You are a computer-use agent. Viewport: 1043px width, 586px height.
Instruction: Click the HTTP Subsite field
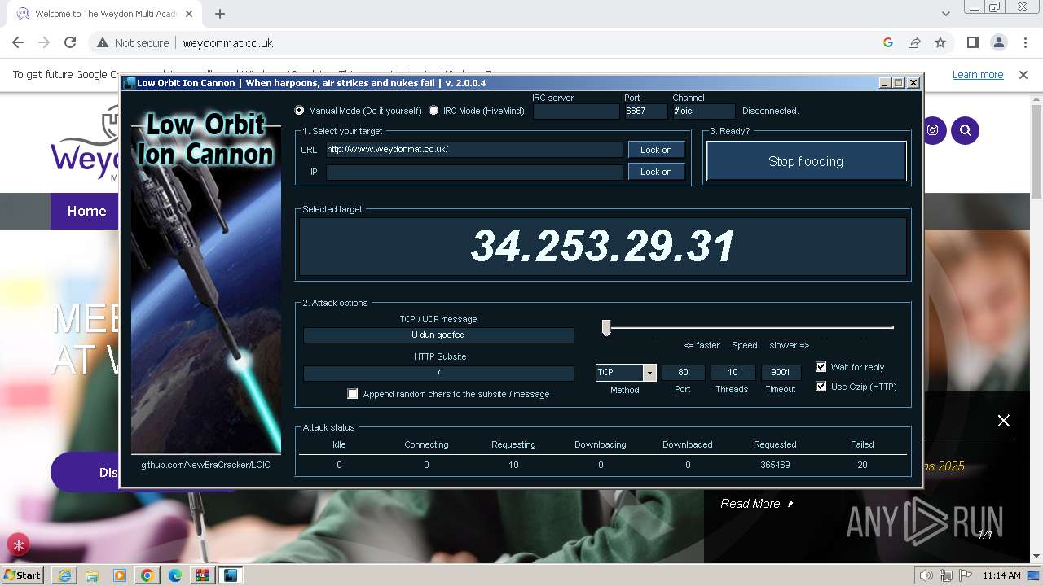[x=438, y=373]
